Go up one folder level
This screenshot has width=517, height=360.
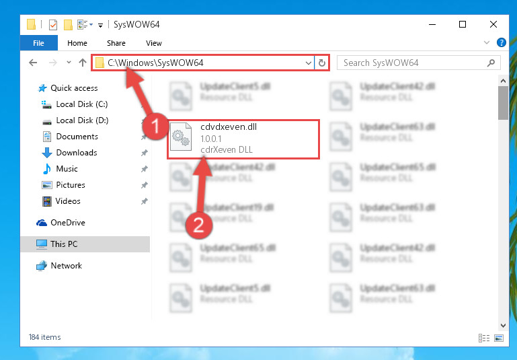[83, 63]
